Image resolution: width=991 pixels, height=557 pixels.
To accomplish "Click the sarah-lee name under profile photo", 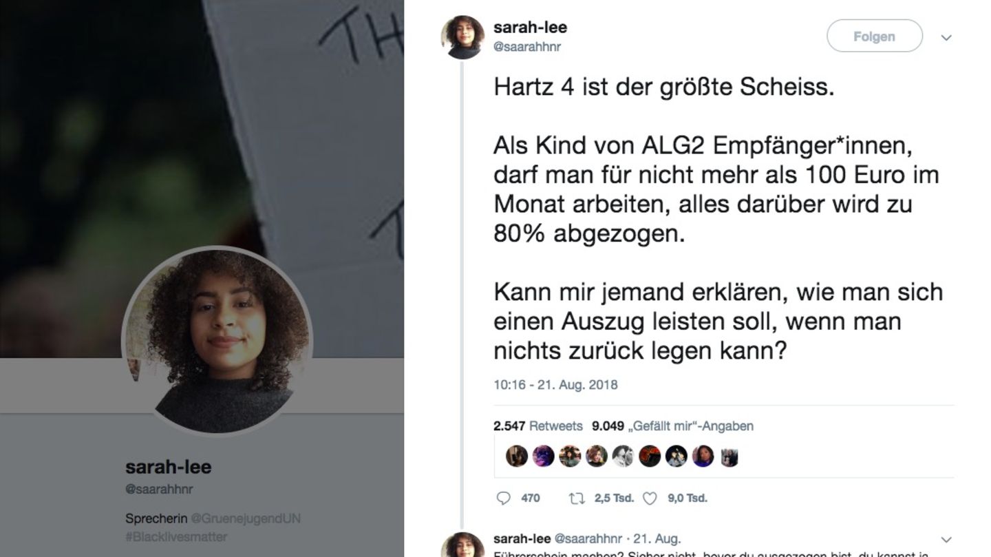I will [168, 467].
